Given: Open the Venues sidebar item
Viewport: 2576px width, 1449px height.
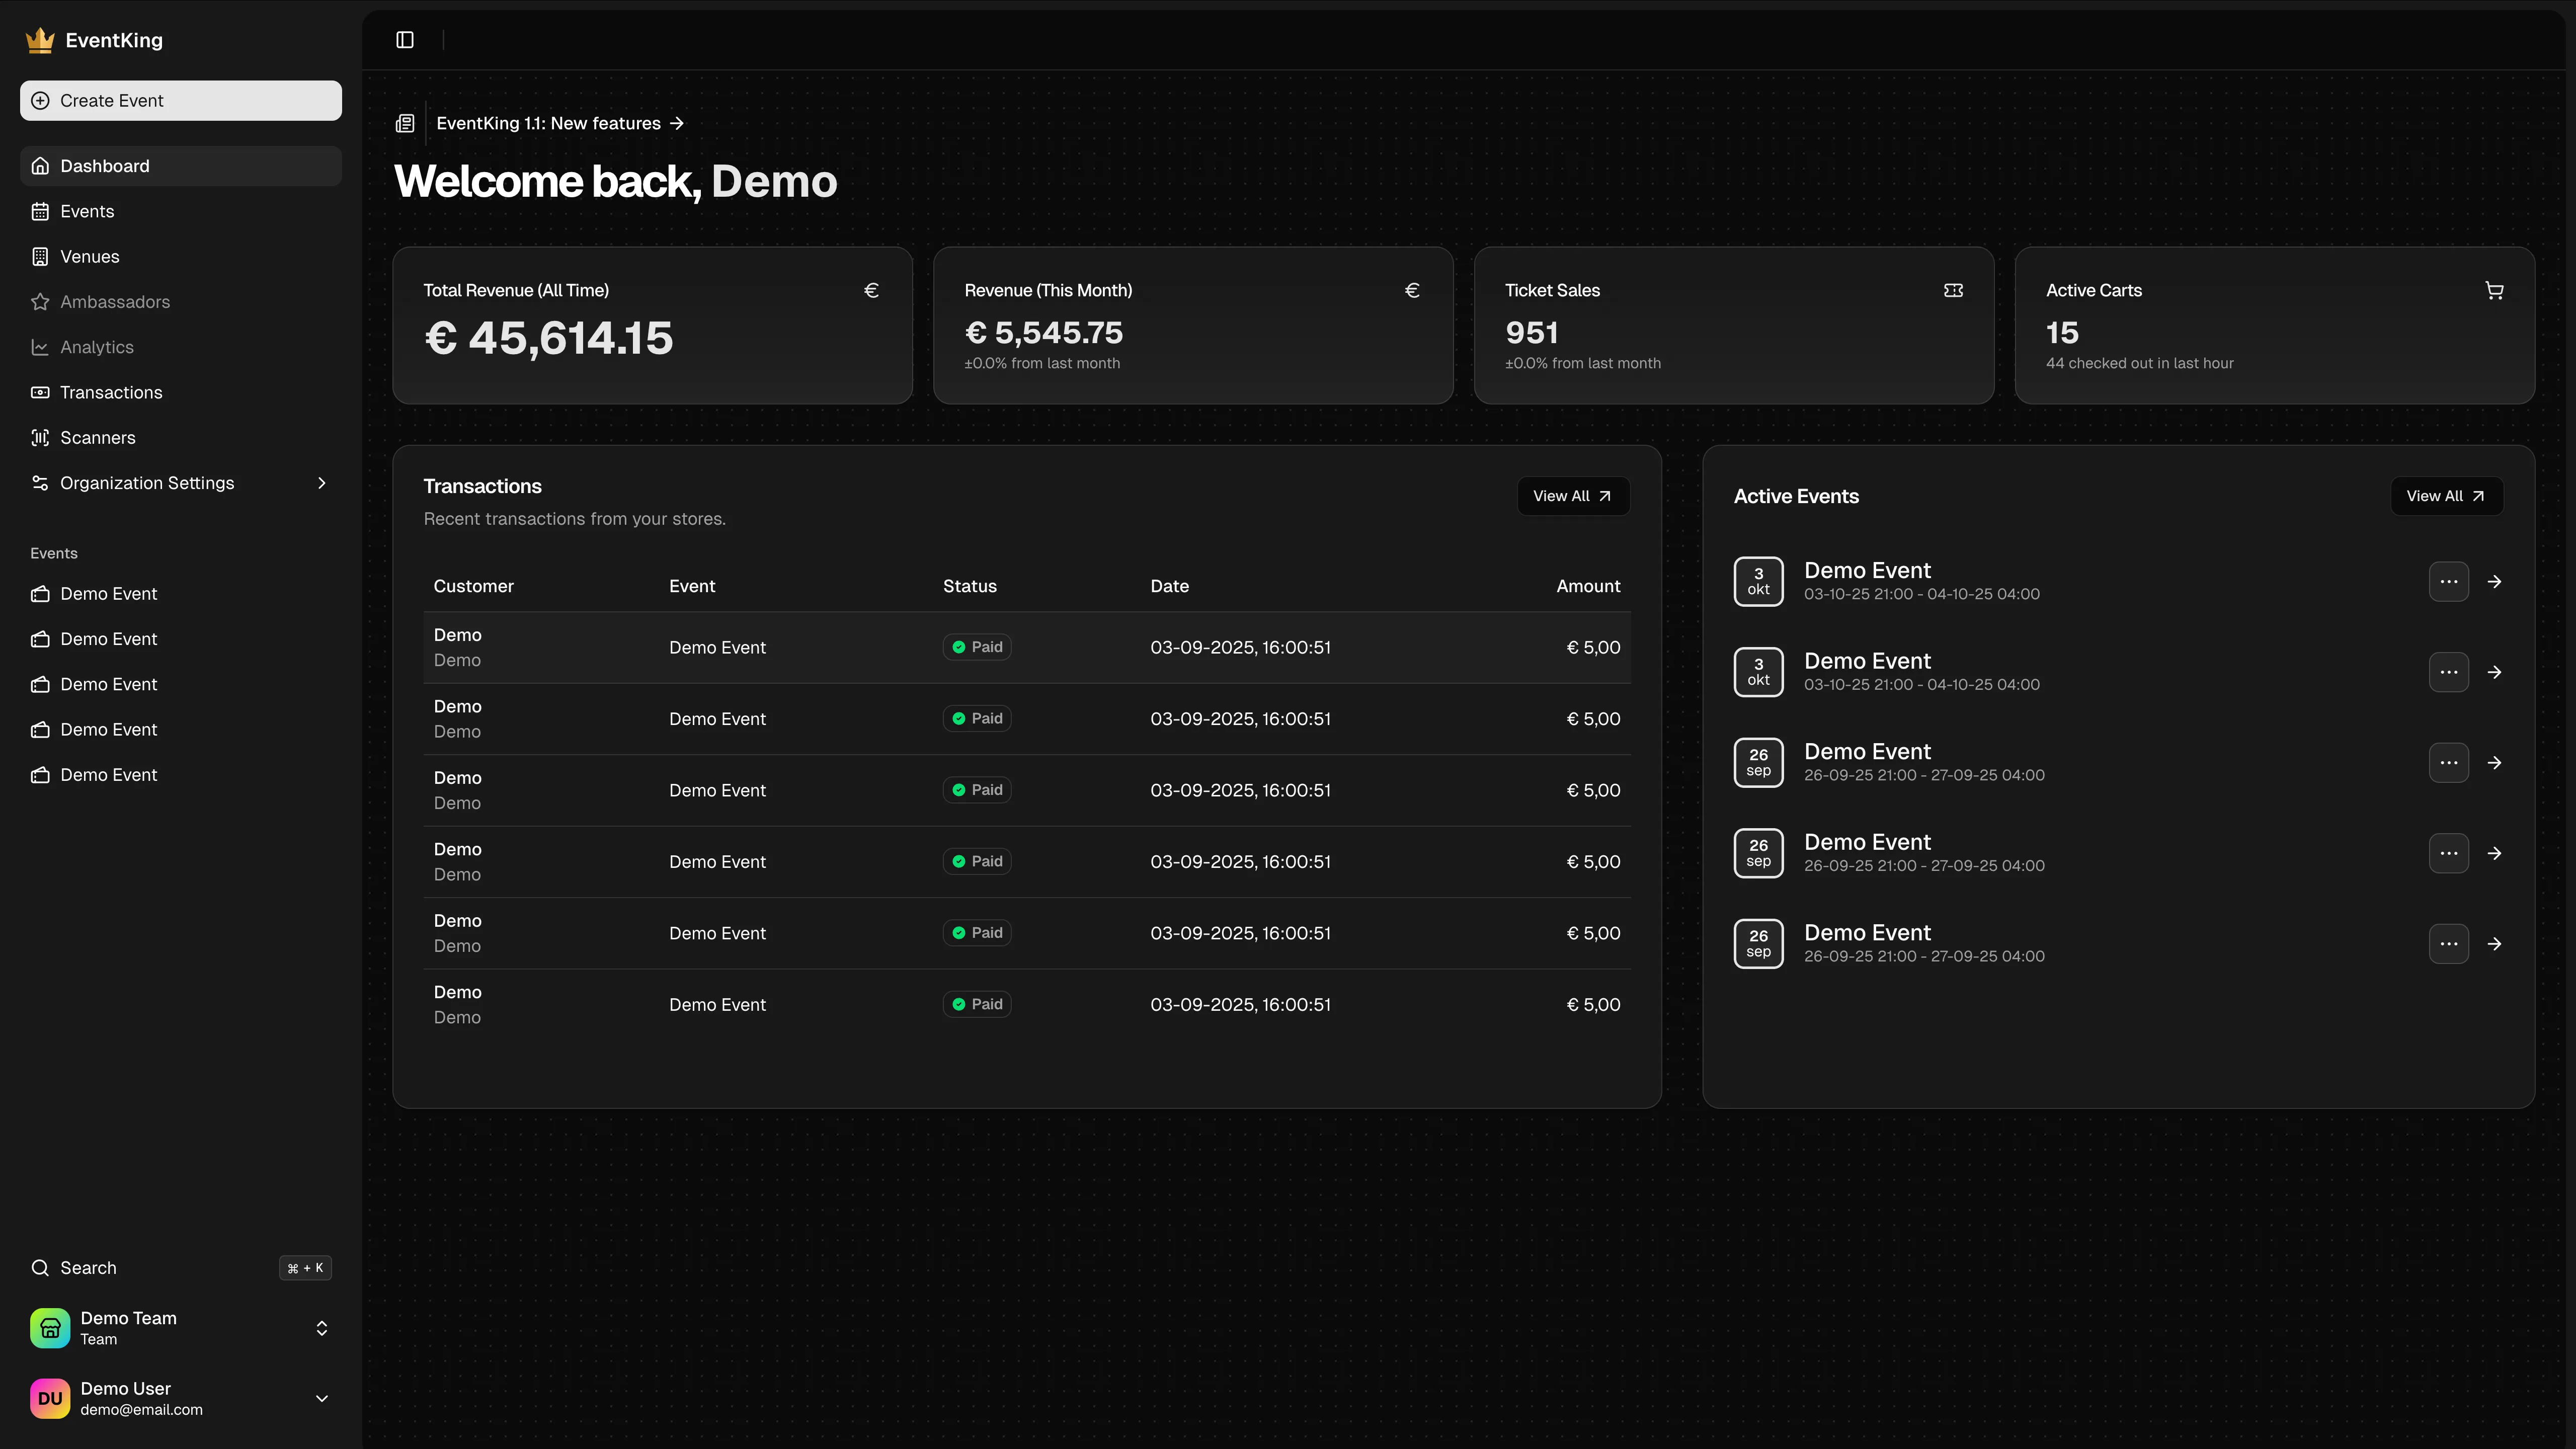Looking at the screenshot, I should 89,257.
